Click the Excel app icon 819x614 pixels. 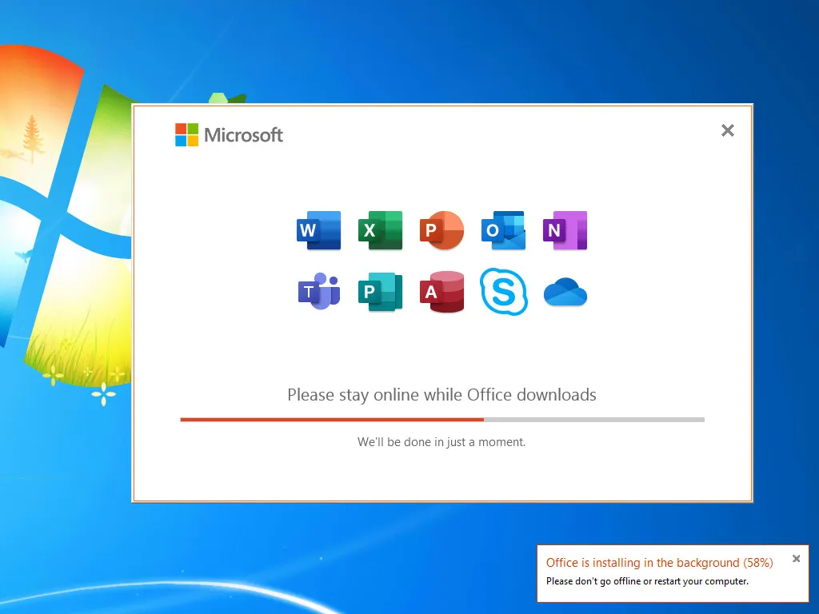click(x=380, y=230)
